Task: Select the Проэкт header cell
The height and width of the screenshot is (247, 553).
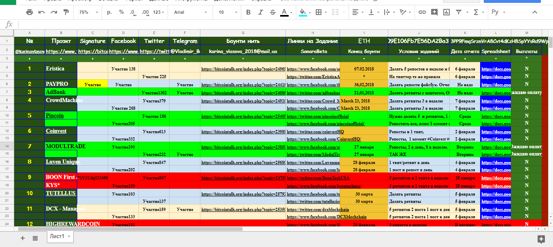Action: pyautogui.click(x=61, y=41)
